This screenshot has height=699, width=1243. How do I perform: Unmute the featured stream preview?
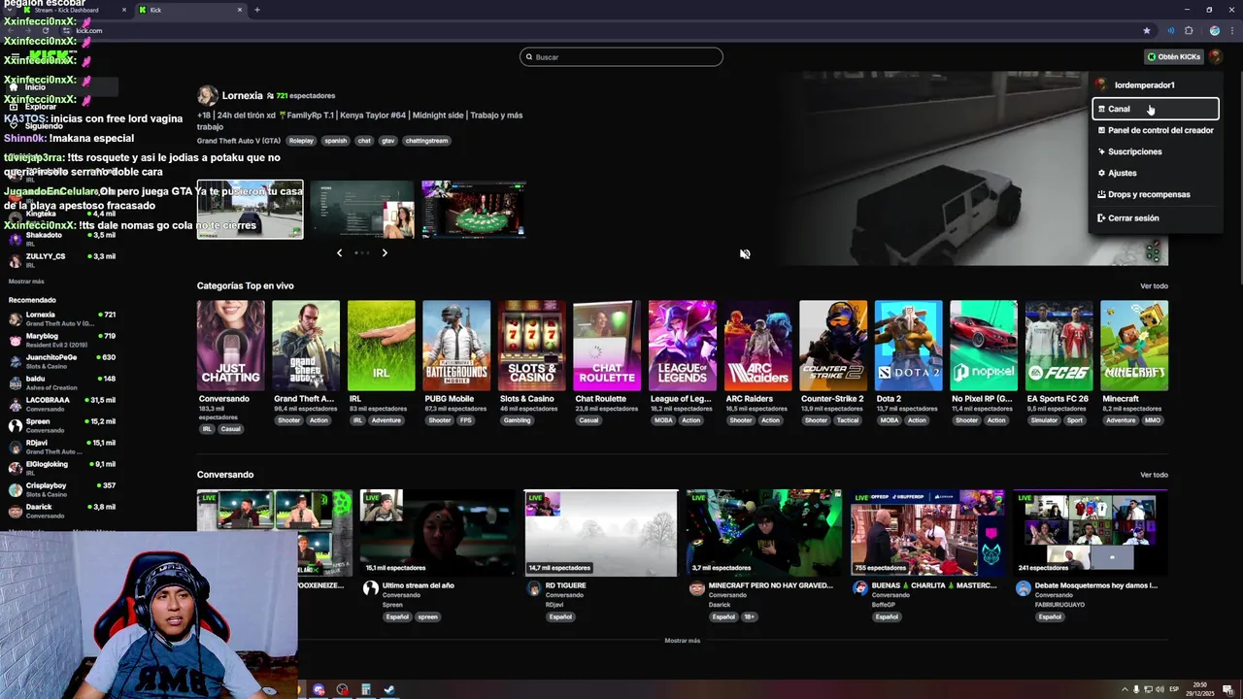point(745,253)
